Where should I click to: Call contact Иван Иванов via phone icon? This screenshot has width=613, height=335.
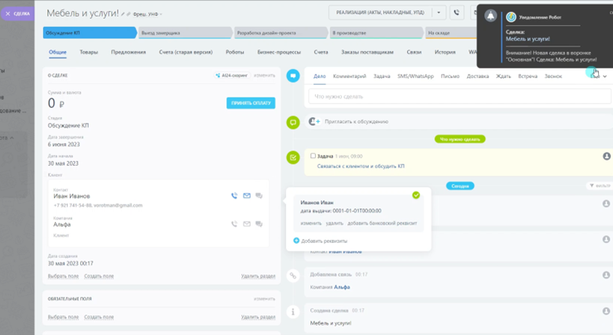234,196
